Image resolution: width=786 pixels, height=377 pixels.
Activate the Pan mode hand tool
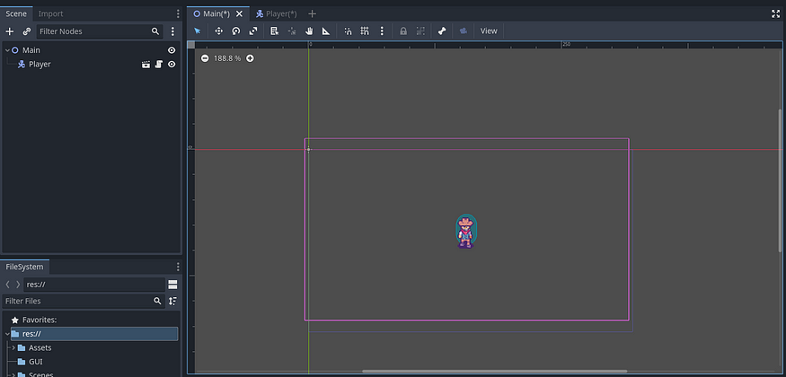(308, 31)
